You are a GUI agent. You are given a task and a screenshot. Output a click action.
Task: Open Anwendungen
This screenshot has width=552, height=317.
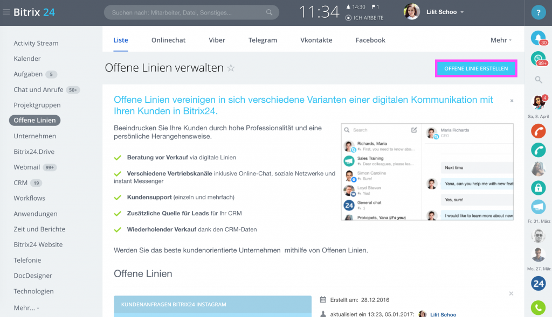point(36,214)
